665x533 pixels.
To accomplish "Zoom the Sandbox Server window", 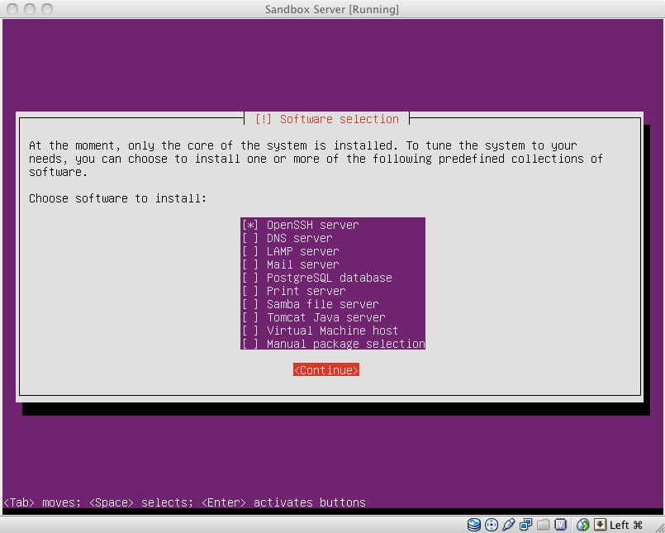I will click(46, 9).
